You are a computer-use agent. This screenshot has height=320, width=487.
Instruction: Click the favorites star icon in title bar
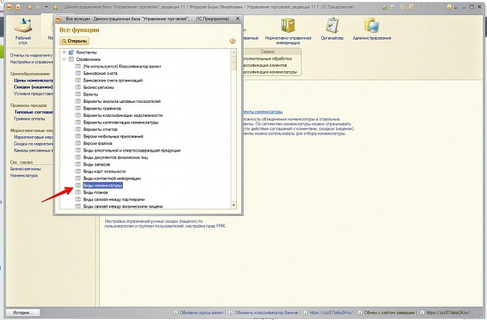pos(55,7)
